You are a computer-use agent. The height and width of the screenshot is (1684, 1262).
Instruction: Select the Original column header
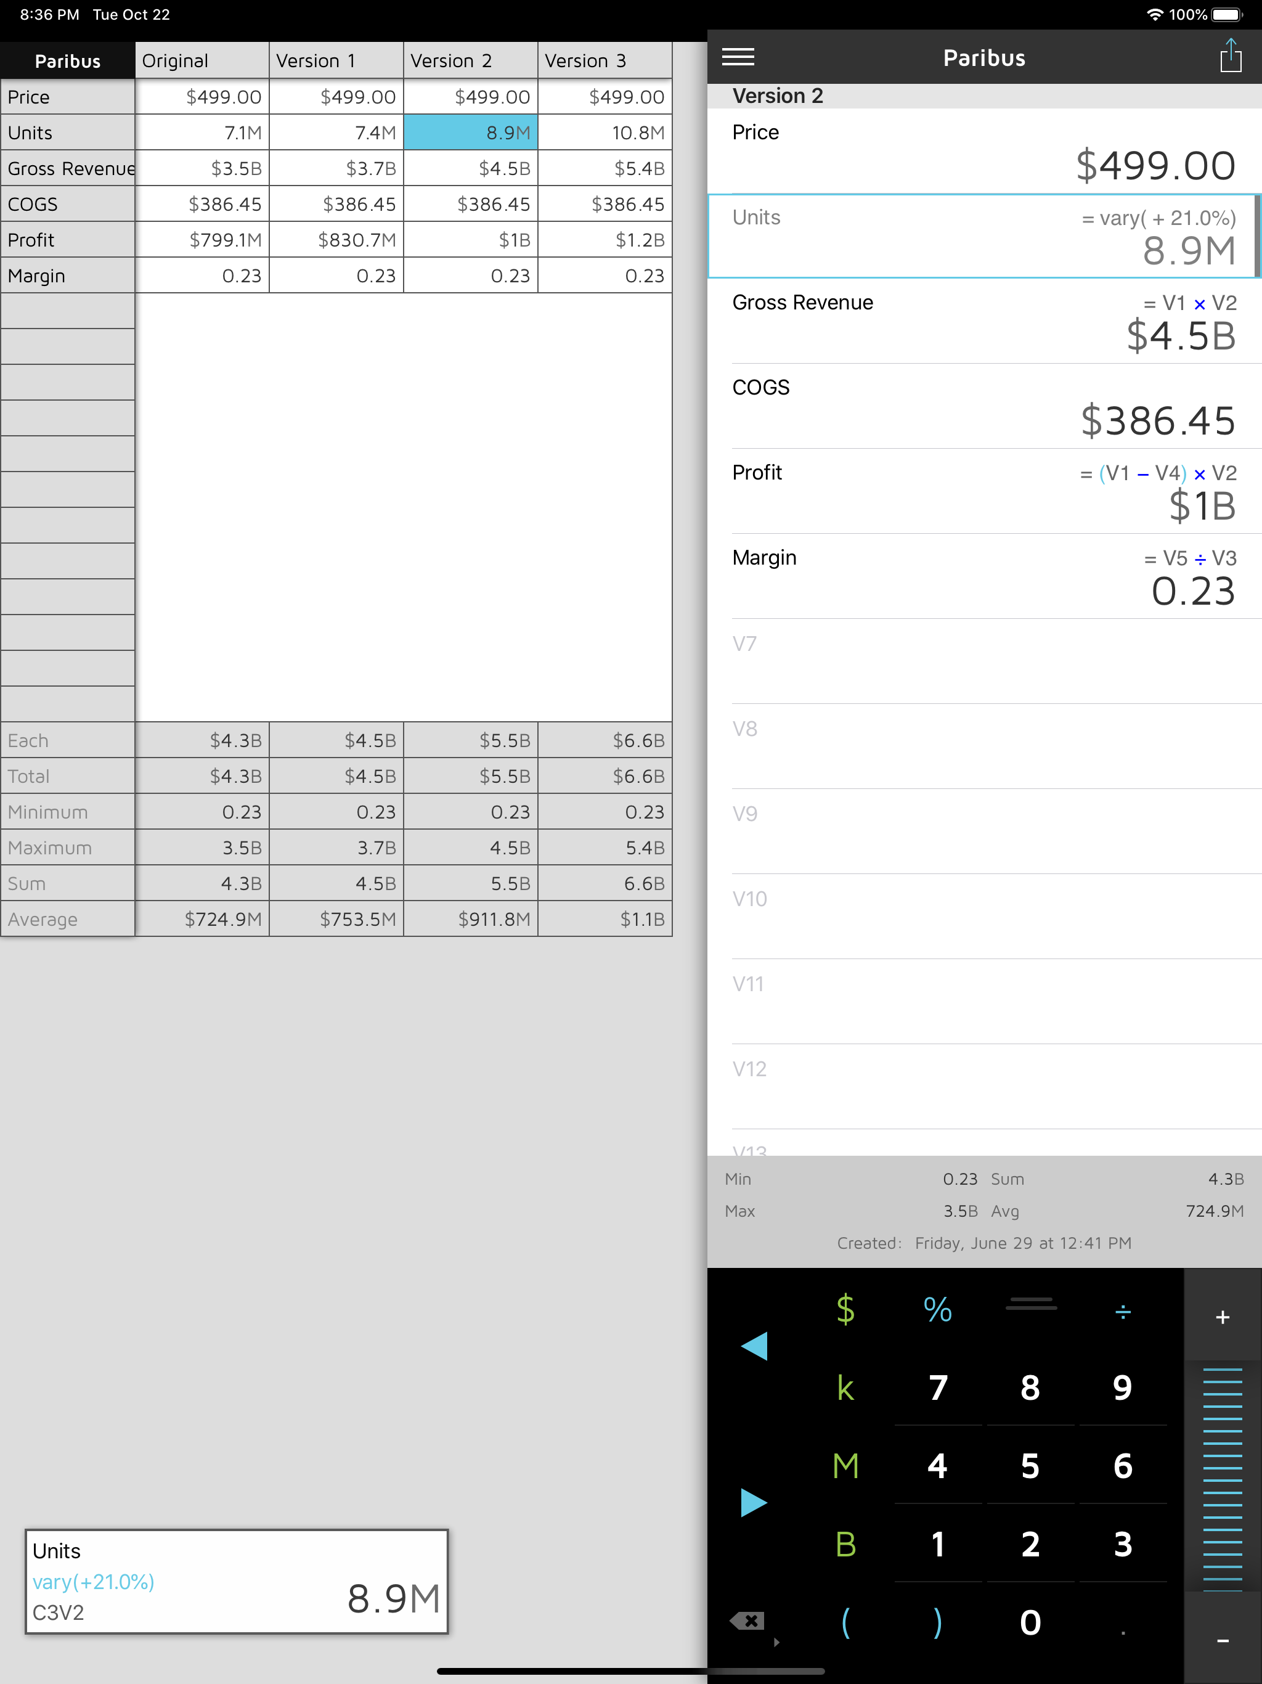point(202,61)
